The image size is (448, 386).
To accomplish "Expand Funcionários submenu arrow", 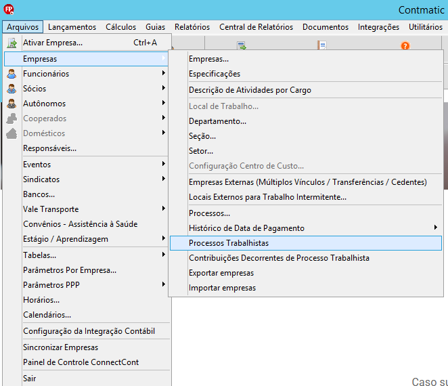I will [163, 73].
